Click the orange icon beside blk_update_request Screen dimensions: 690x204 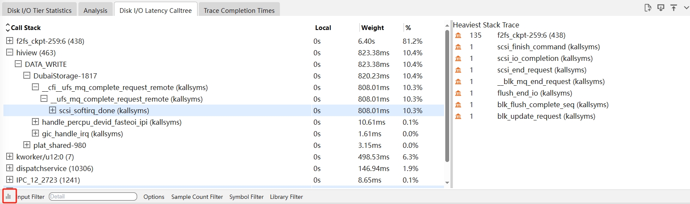458,116
